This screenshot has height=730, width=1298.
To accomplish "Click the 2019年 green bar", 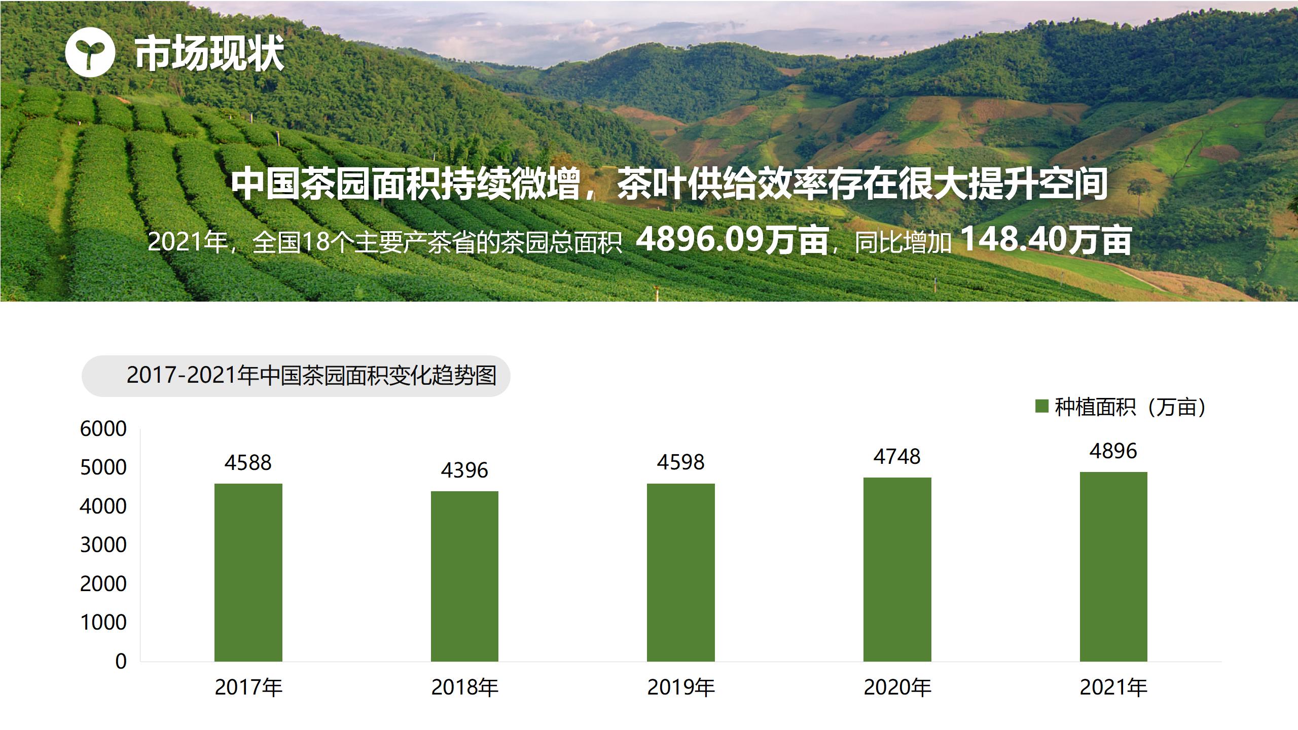I will (680, 572).
